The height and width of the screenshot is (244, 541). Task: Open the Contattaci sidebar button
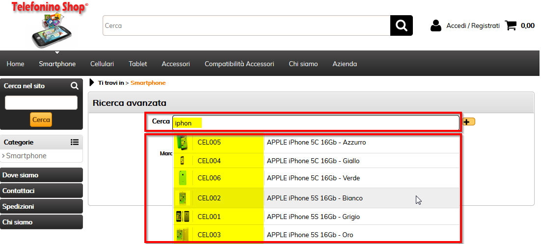click(41, 191)
